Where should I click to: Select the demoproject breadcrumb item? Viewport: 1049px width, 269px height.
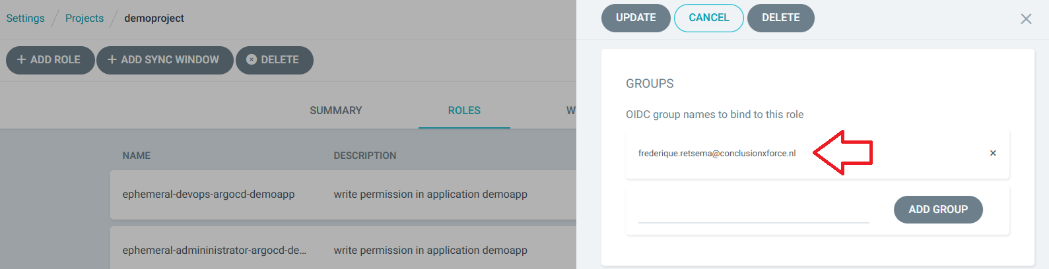(154, 18)
